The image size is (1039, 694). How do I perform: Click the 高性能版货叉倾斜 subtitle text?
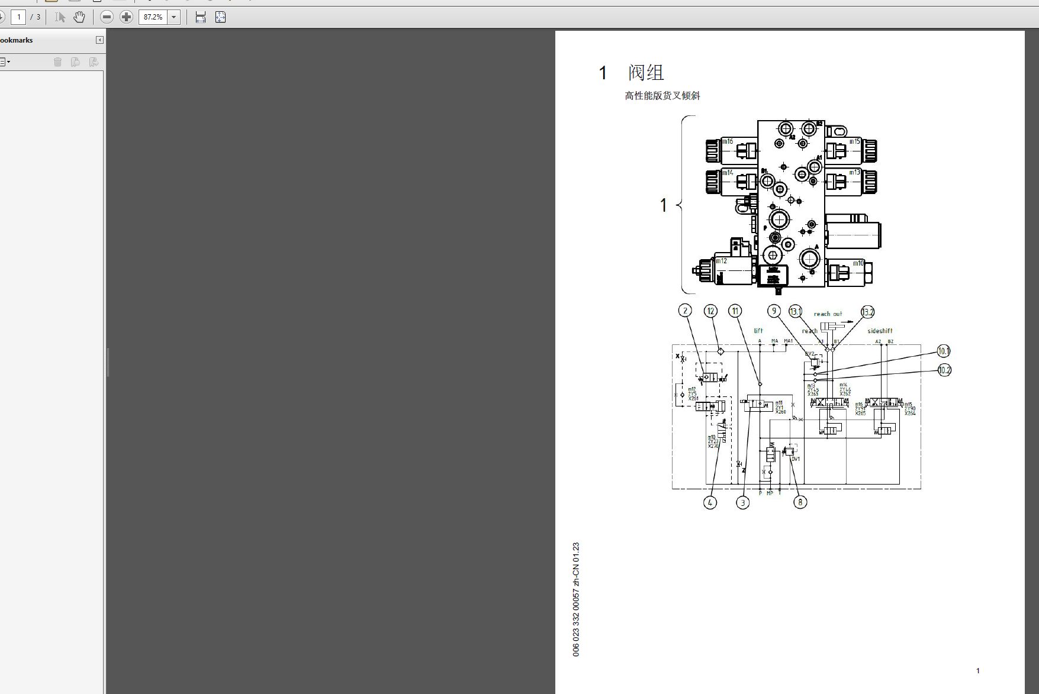662,96
